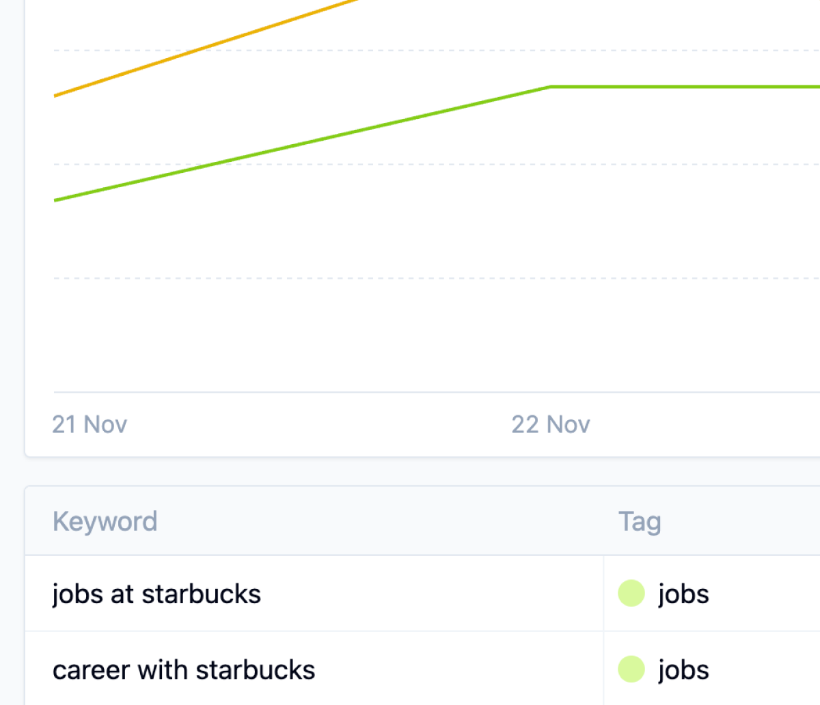Viewport: 820px width, 705px height.
Task: Click the orange trend line in chart
Action: click(205, 47)
